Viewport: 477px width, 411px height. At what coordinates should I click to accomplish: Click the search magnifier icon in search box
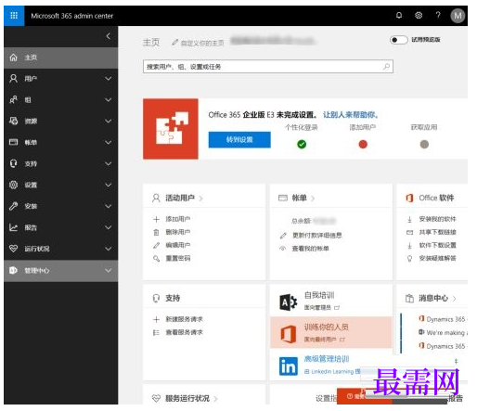tap(386, 67)
